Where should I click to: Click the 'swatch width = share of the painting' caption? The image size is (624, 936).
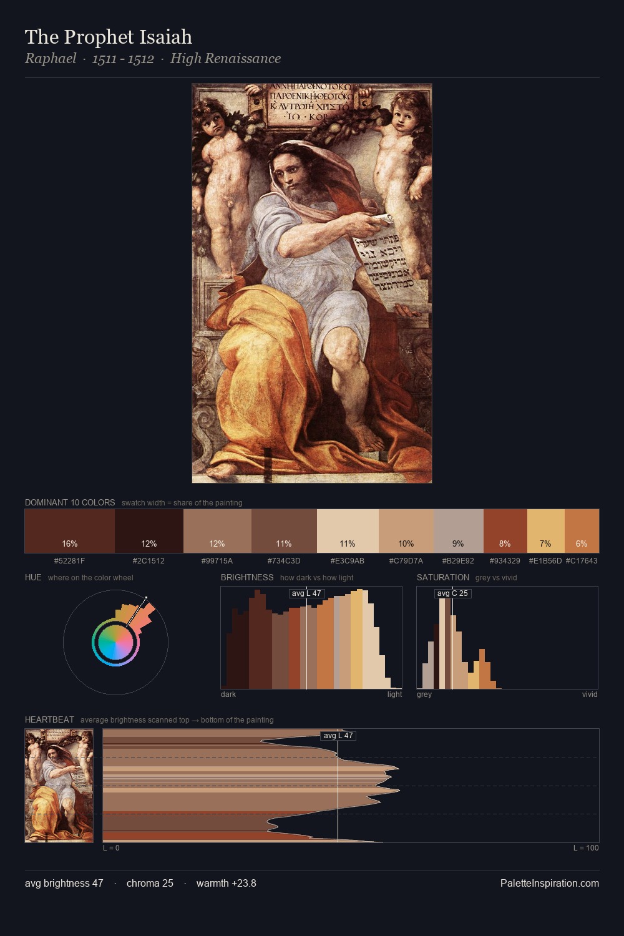tap(182, 503)
